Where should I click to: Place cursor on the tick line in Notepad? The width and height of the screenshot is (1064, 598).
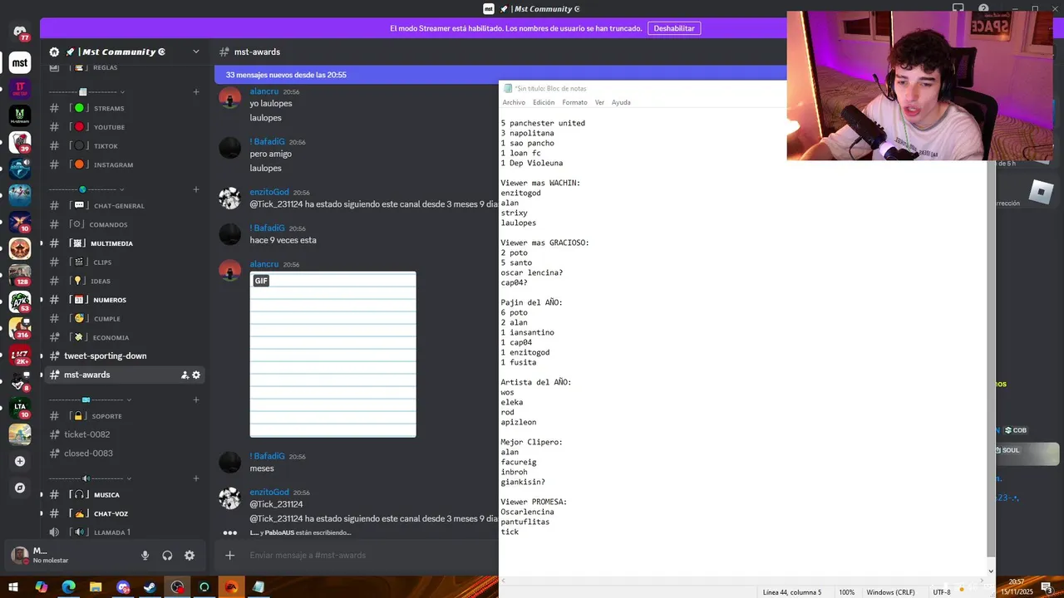(510, 532)
